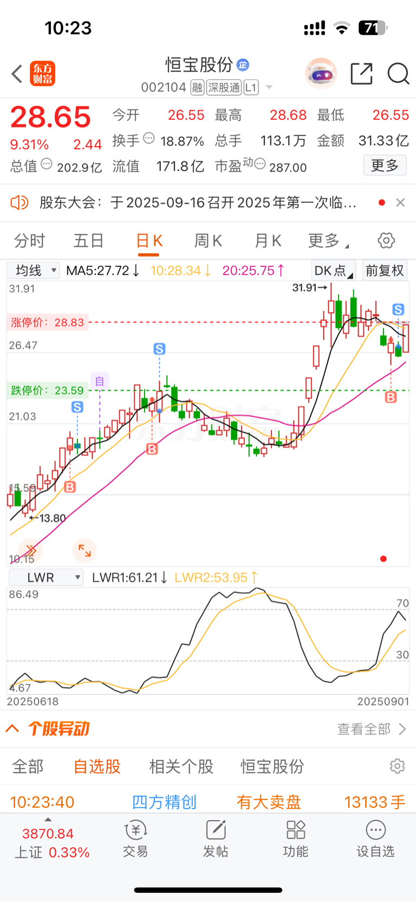Open 更多 quote details button
Image resolution: width=416 pixels, height=902 pixels.
click(385, 165)
